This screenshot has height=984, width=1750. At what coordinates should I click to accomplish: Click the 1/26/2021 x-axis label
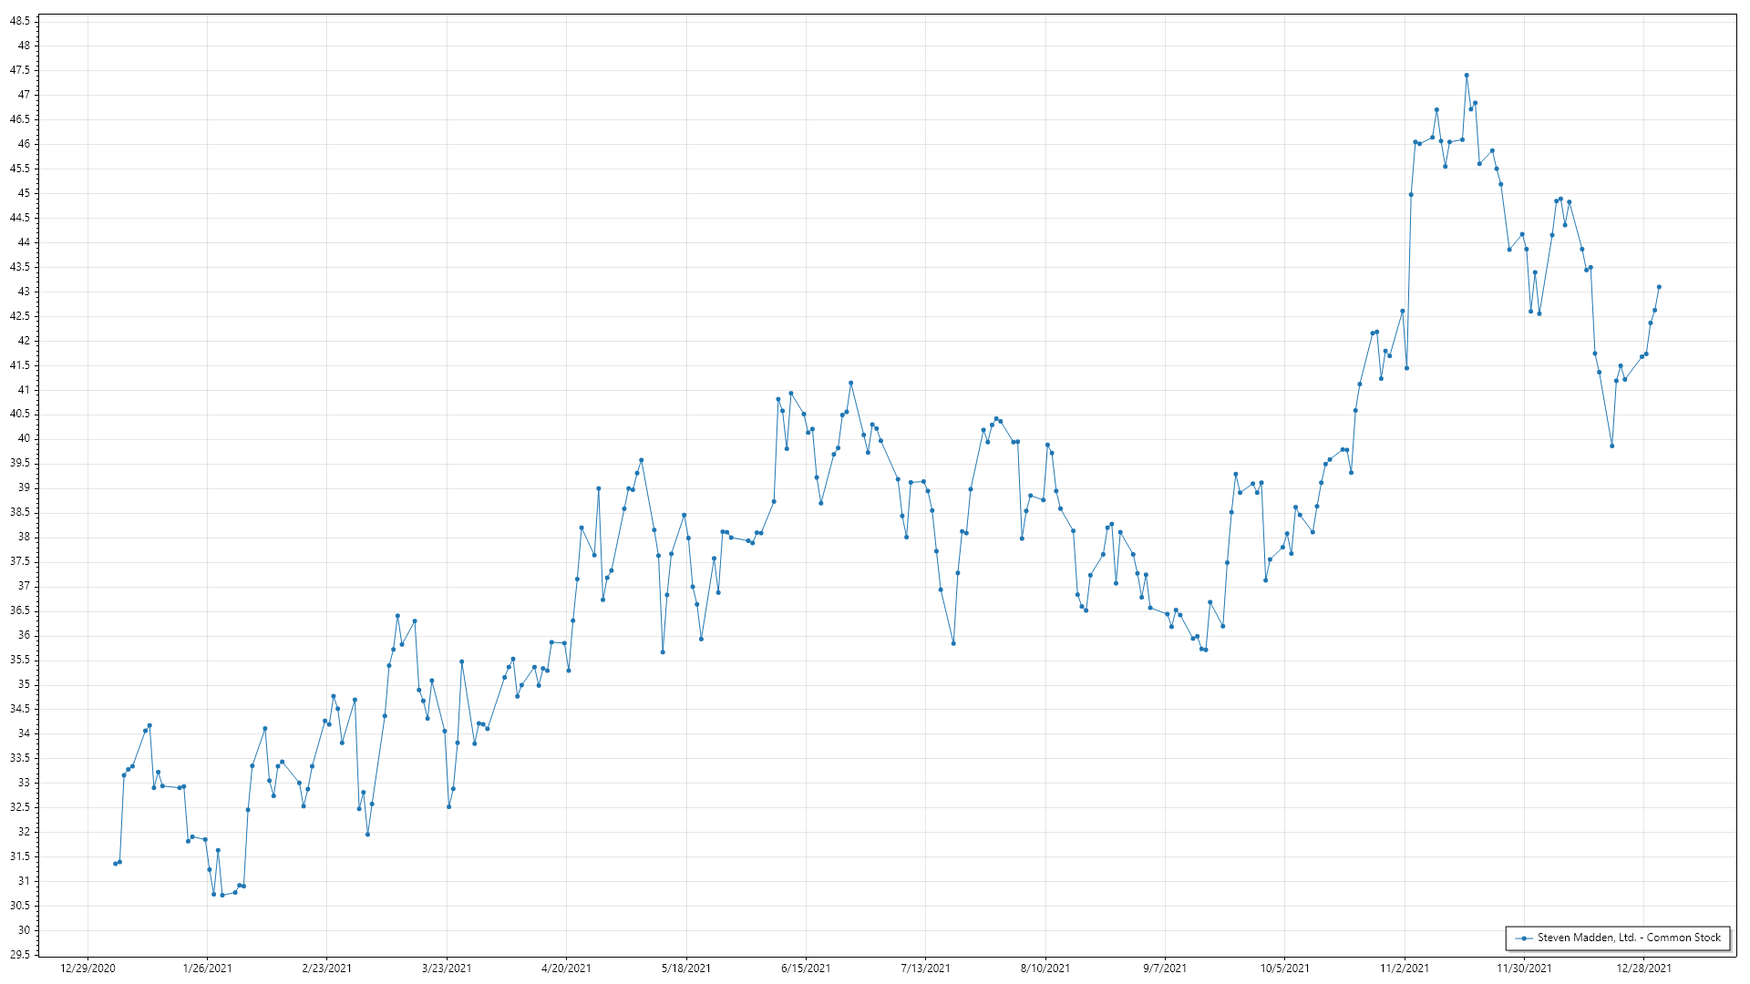(207, 968)
